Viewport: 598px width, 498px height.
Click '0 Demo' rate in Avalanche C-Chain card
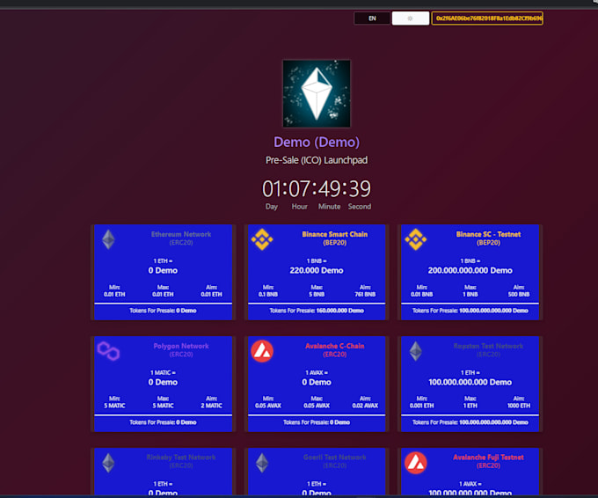[x=317, y=382]
